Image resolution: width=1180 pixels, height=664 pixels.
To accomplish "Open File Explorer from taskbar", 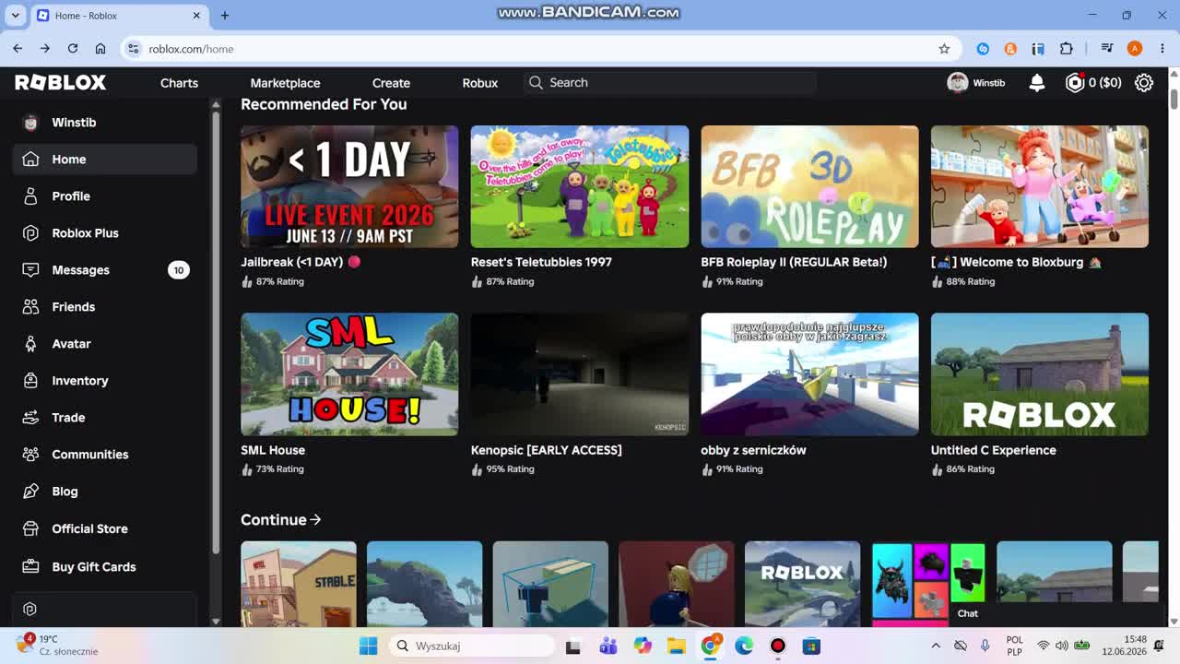I will [676, 646].
